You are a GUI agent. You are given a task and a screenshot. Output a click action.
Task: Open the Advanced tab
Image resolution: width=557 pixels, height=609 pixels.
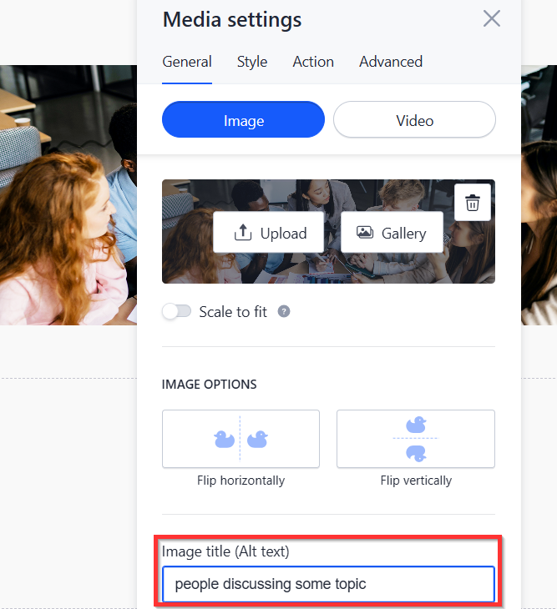coord(391,62)
